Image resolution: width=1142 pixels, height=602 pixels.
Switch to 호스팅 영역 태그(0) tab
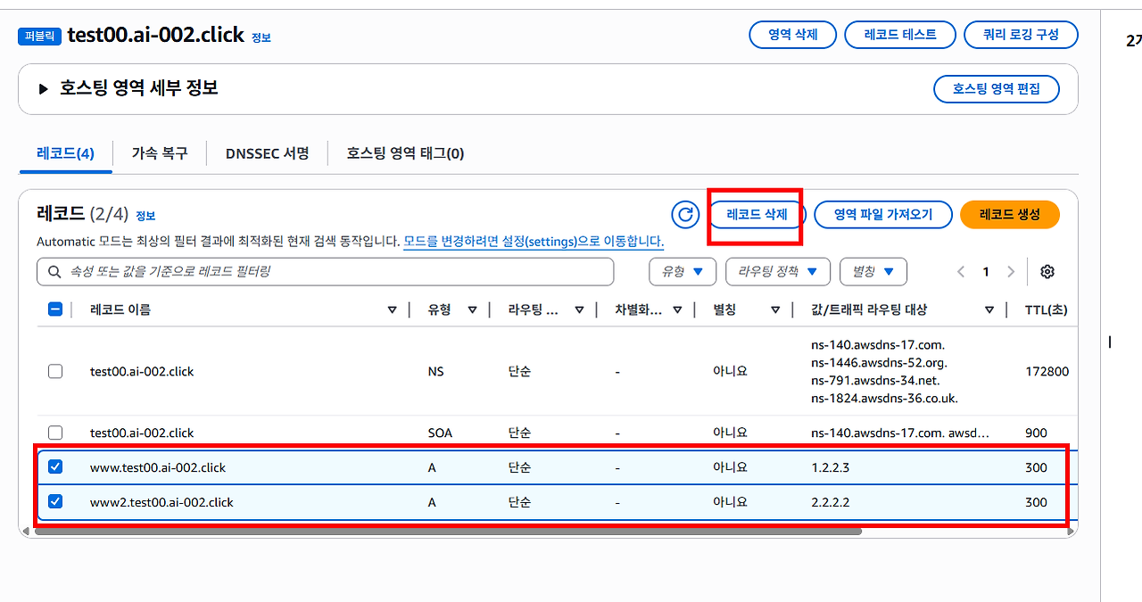[405, 153]
